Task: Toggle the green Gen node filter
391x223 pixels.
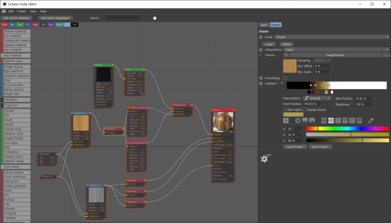Action: 20,25
